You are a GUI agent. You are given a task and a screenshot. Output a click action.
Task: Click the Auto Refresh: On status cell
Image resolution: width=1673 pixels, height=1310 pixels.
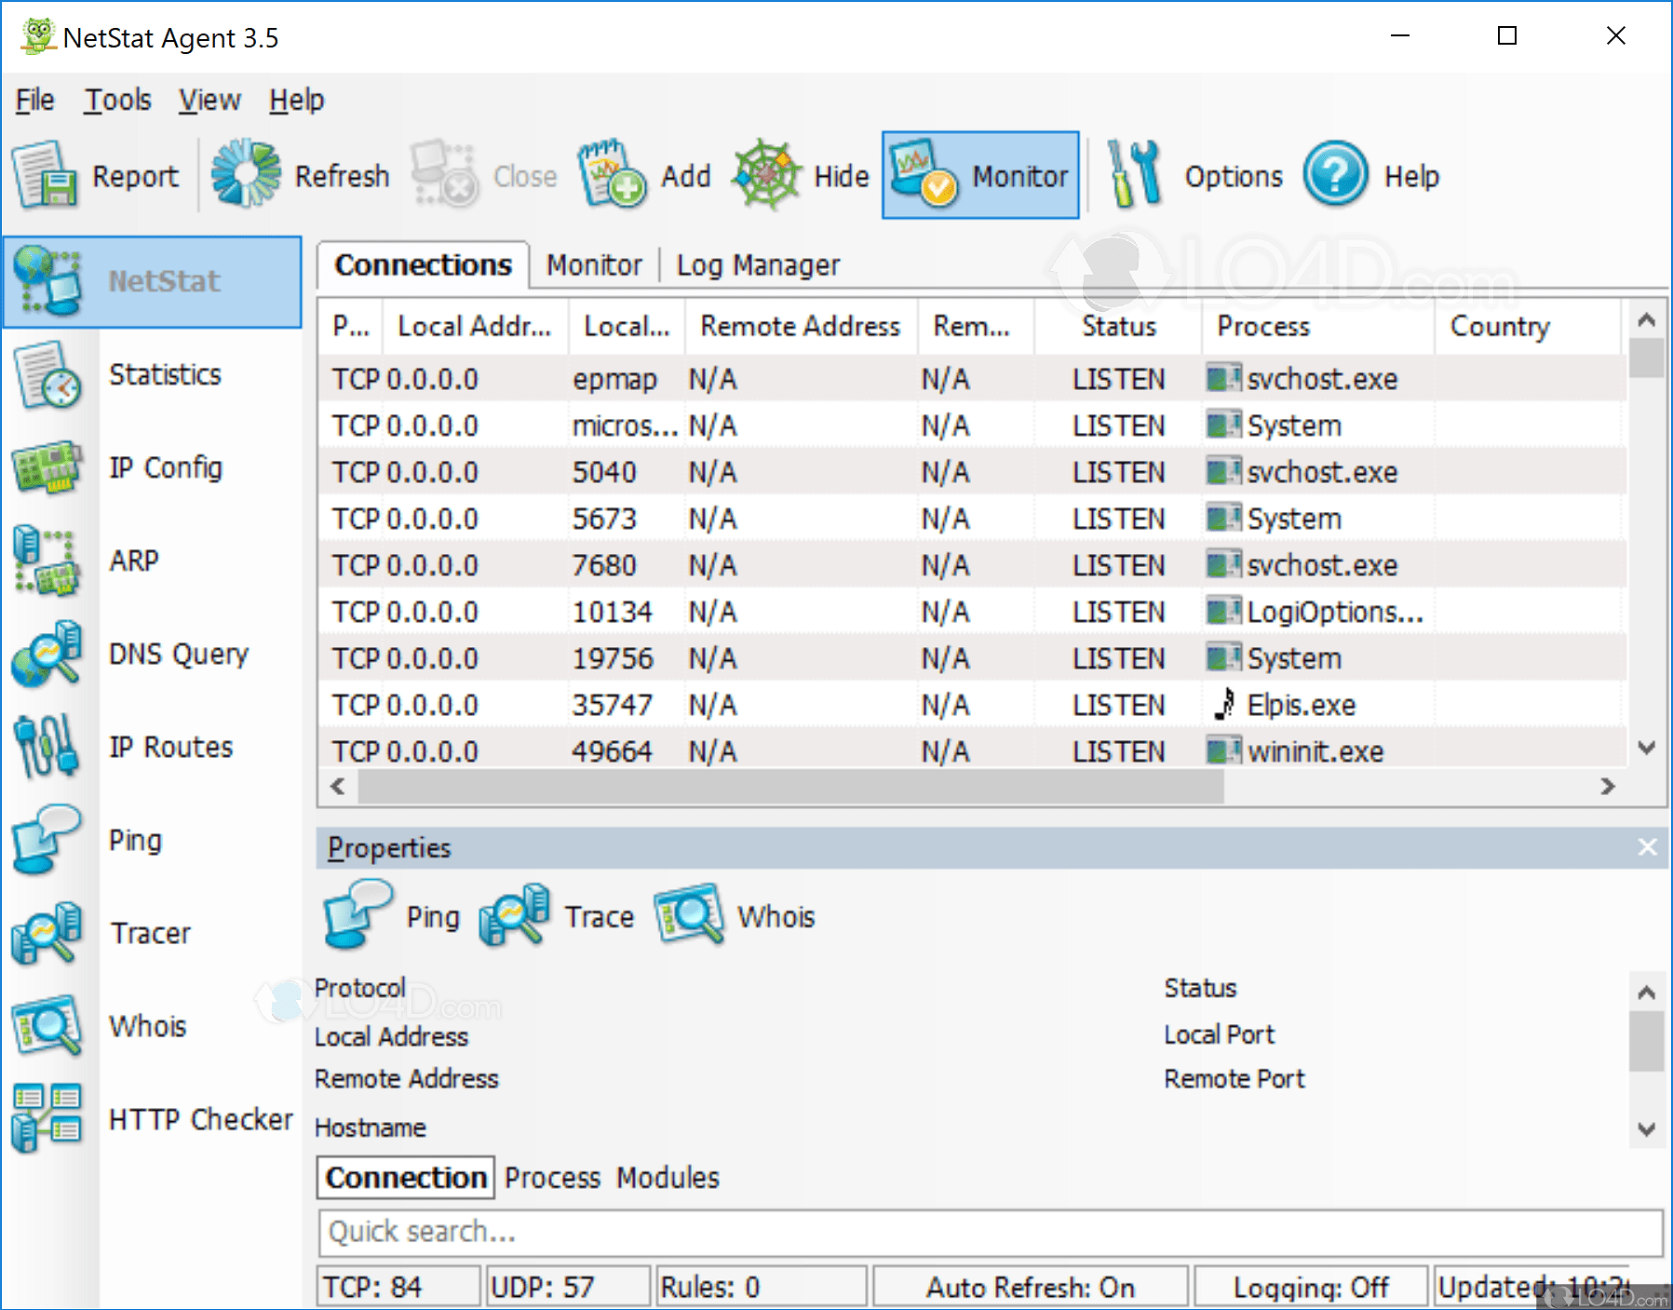point(1030,1288)
